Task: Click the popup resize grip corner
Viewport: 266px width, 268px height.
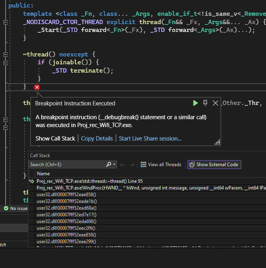Action: coord(218,142)
